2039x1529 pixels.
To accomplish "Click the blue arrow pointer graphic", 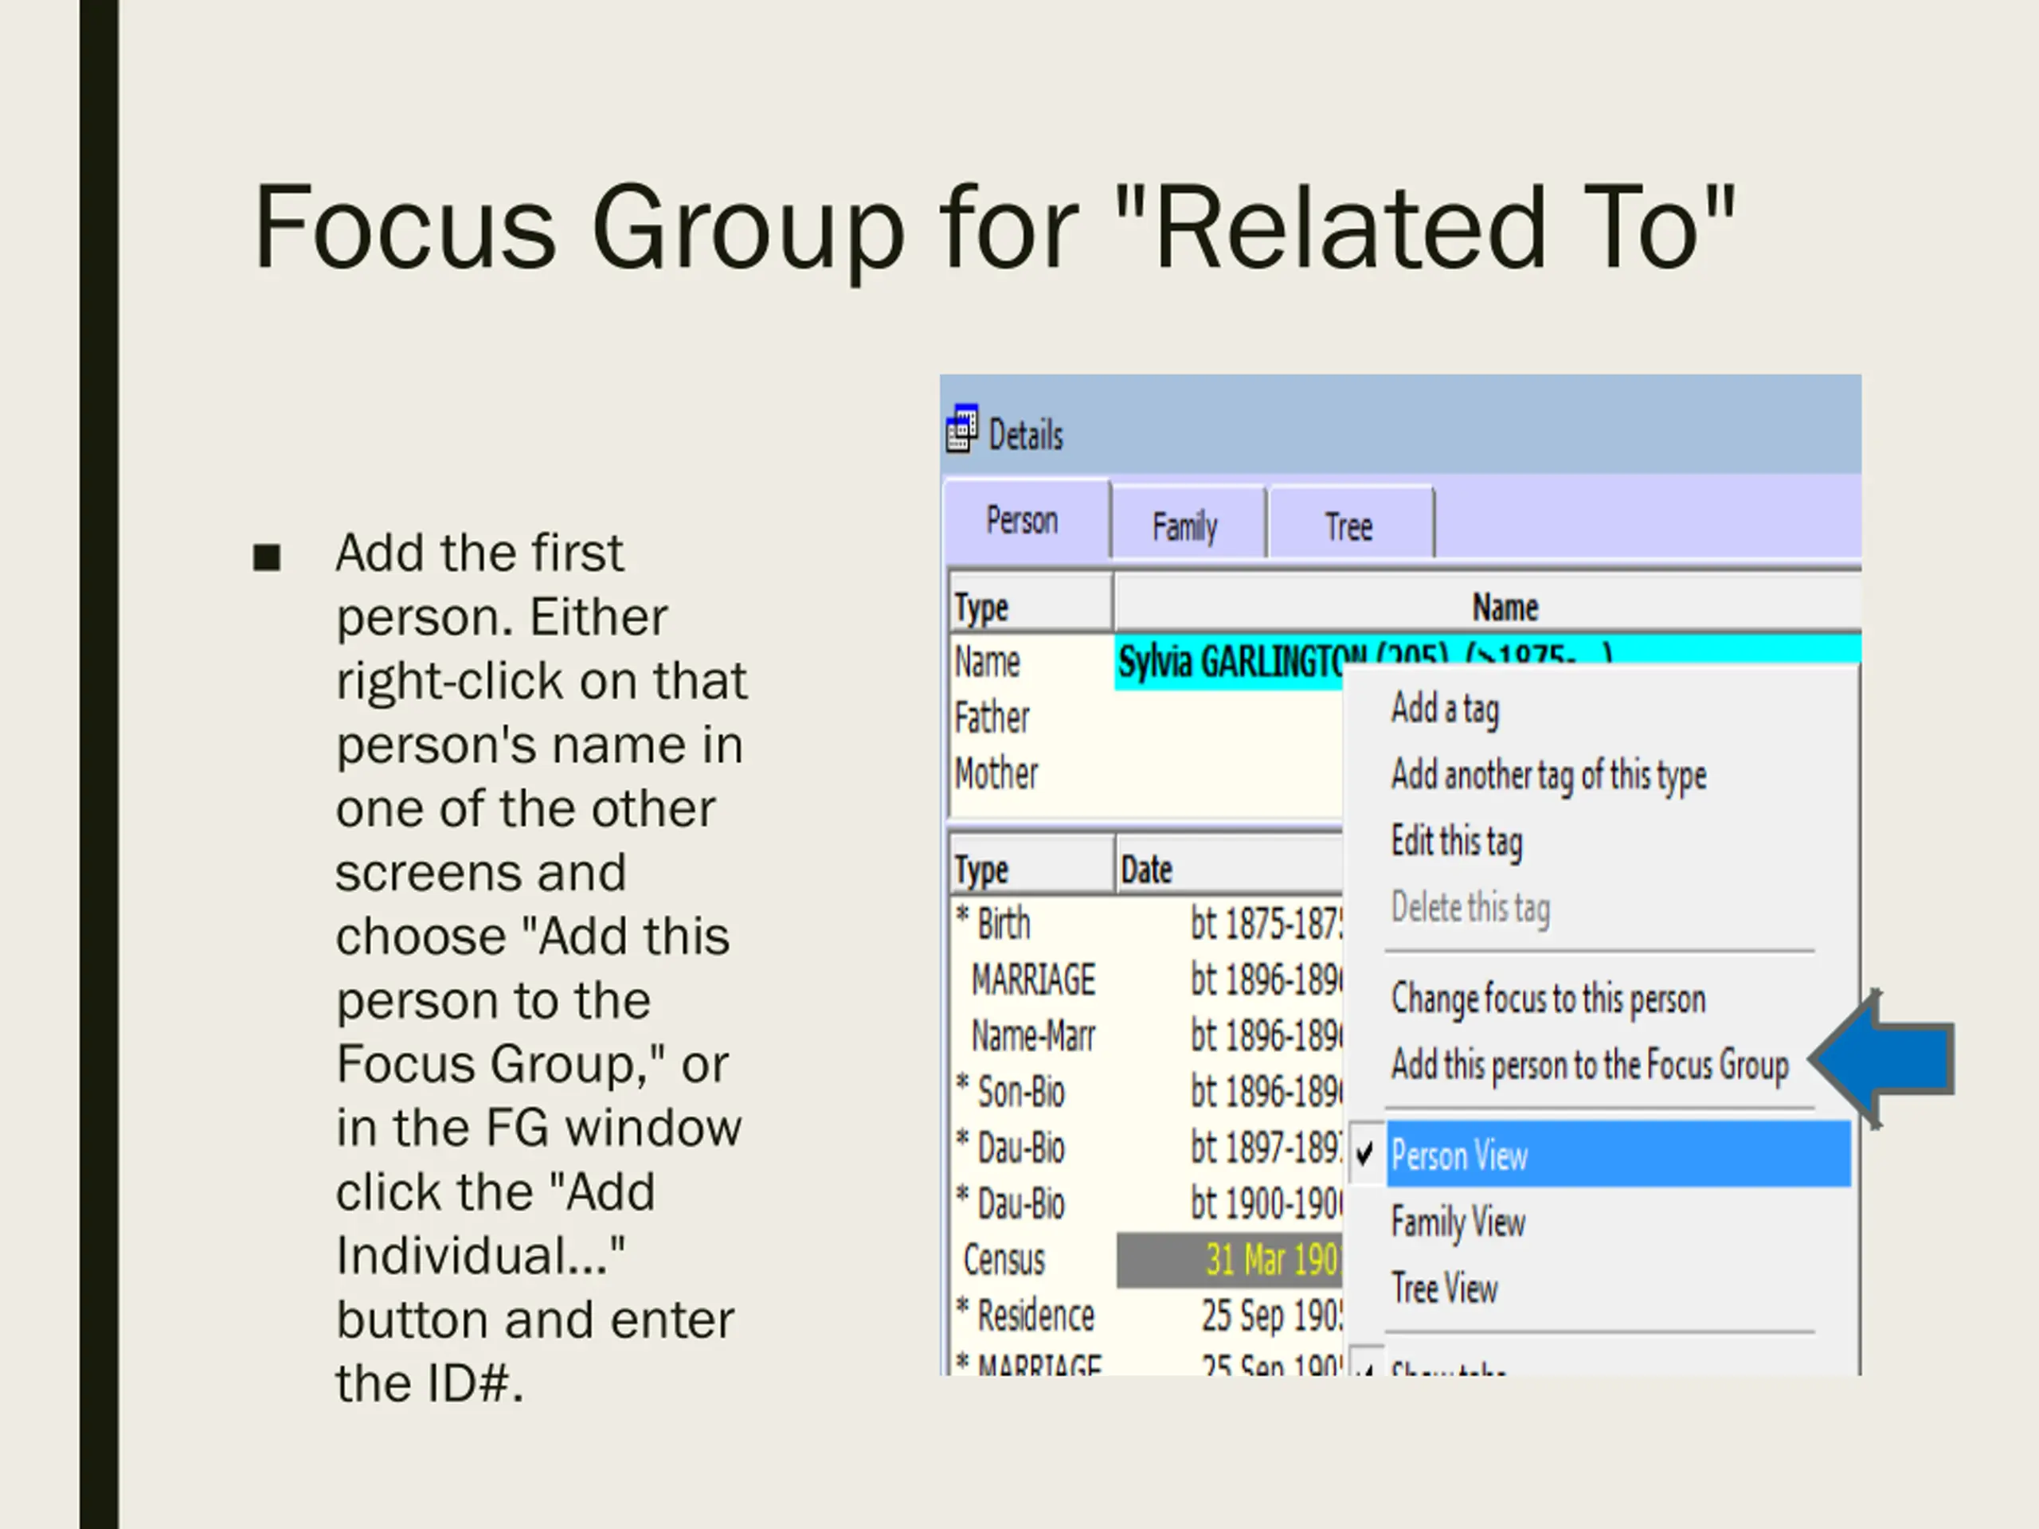I will click(1888, 1060).
